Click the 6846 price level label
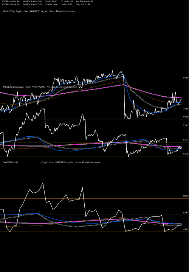 (x=186, y=78)
